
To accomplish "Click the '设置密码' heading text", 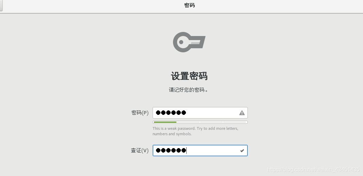I will click(189, 76).
